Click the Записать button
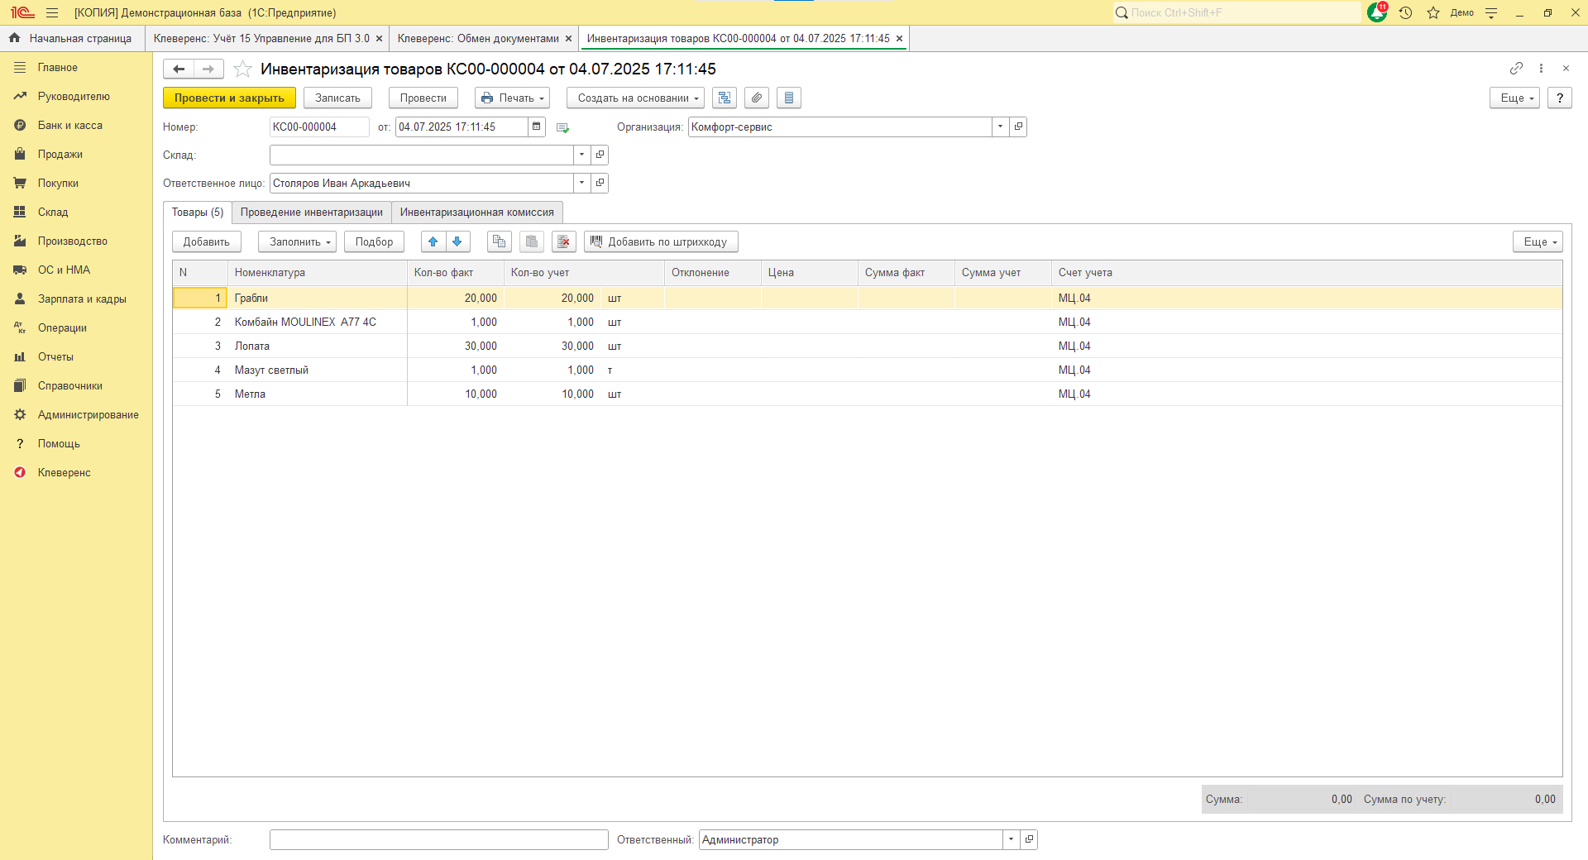This screenshot has width=1588, height=860. [x=337, y=98]
